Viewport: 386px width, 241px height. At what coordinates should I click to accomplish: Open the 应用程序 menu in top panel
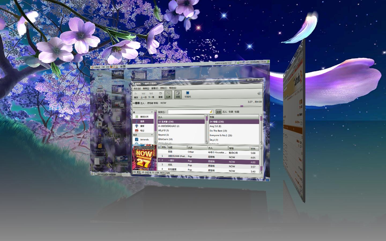click(96, 67)
